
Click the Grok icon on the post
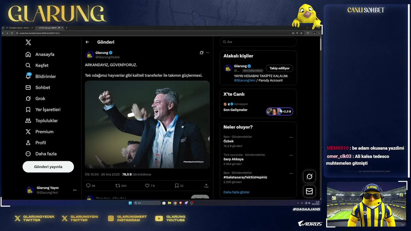[x=202, y=53]
